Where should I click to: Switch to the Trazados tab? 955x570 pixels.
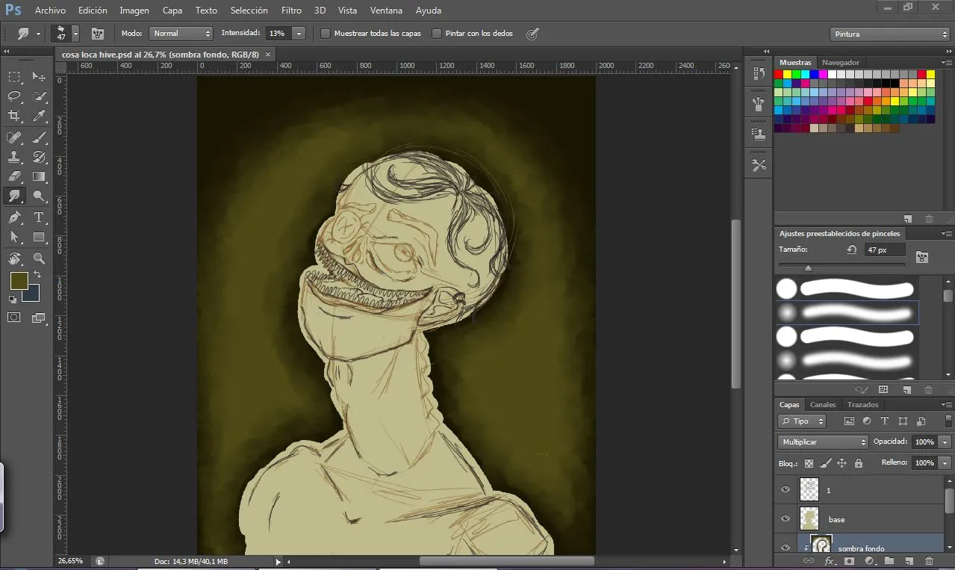coord(862,404)
